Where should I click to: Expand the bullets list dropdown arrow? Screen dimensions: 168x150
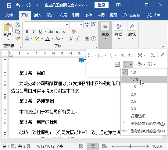pos(95,55)
